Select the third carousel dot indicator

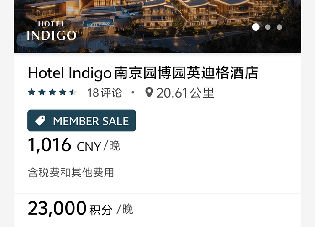(279, 27)
